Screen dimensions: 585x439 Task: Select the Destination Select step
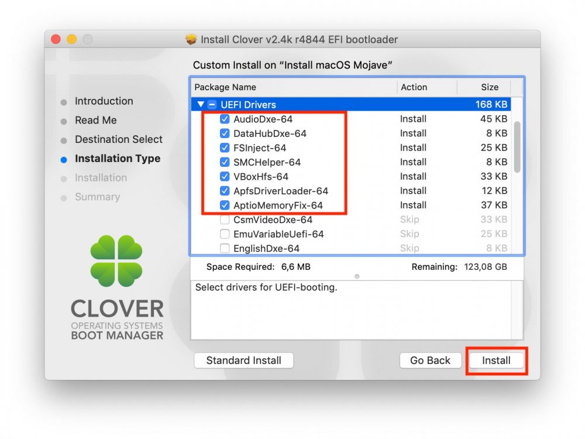tap(119, 139)
